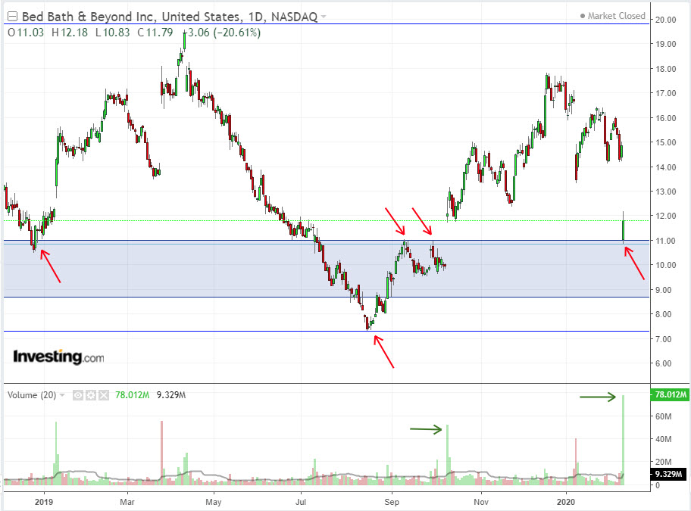Click the Jul label on the time axis

[301, 502]
